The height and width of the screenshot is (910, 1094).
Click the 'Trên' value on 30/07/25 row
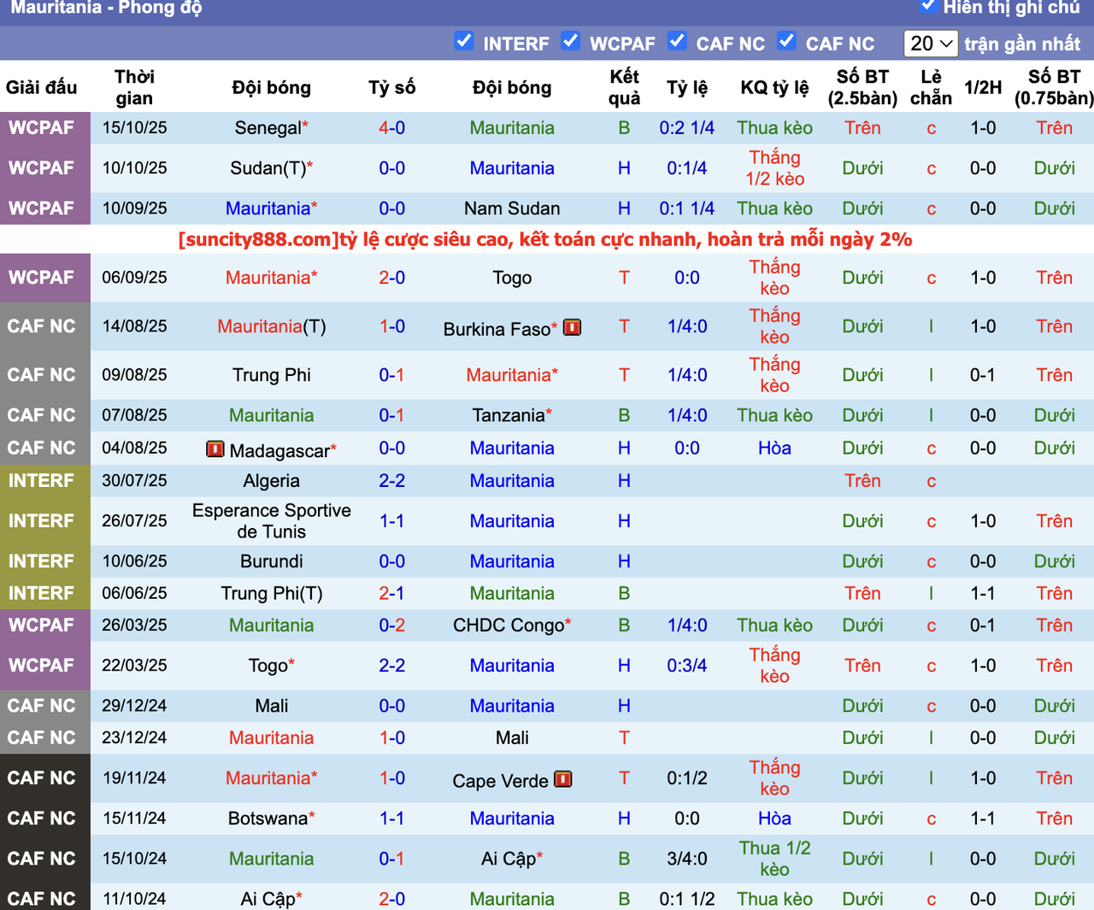click(862, 481)
